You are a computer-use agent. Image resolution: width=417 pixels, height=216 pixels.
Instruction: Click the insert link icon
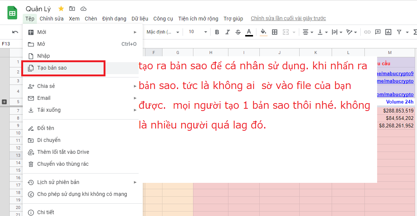tap(367, 32)
